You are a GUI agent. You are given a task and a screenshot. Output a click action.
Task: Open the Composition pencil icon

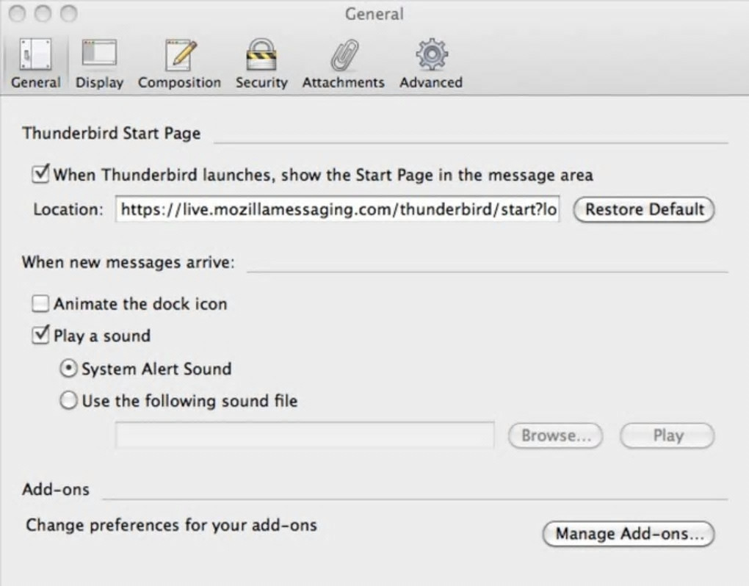tap(179, 55)
